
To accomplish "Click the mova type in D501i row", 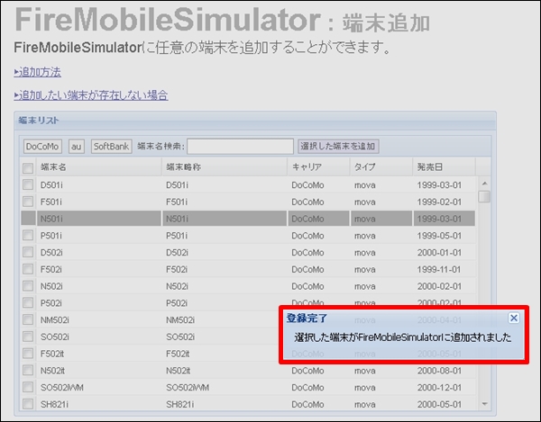I will click(x=364, y=185).
